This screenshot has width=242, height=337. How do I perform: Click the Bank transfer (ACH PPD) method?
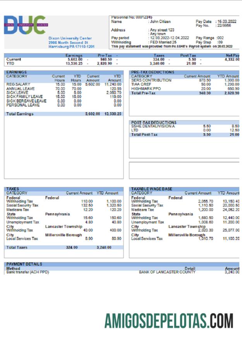[x=27, y=272]
